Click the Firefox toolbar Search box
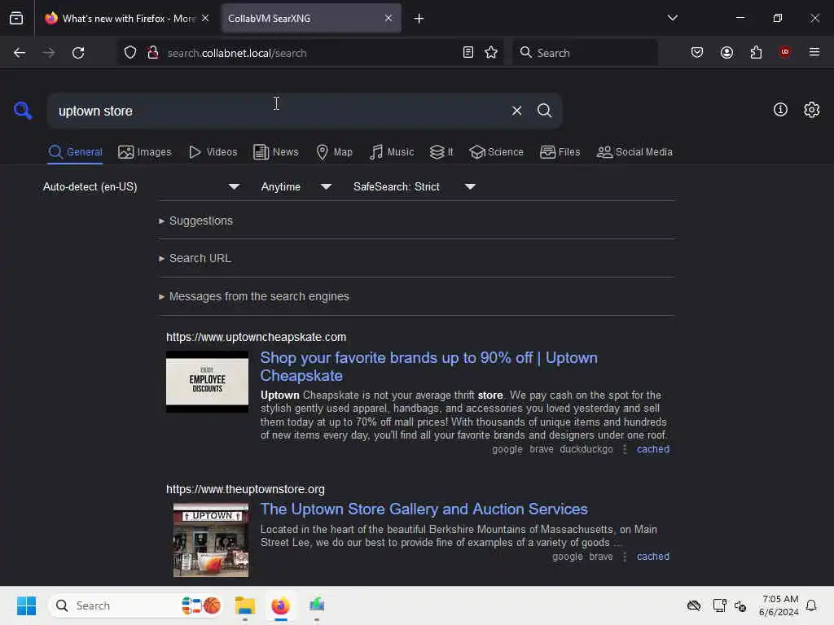Image resolution: width=834 pixels, height=625 pixels. (585, 53)
